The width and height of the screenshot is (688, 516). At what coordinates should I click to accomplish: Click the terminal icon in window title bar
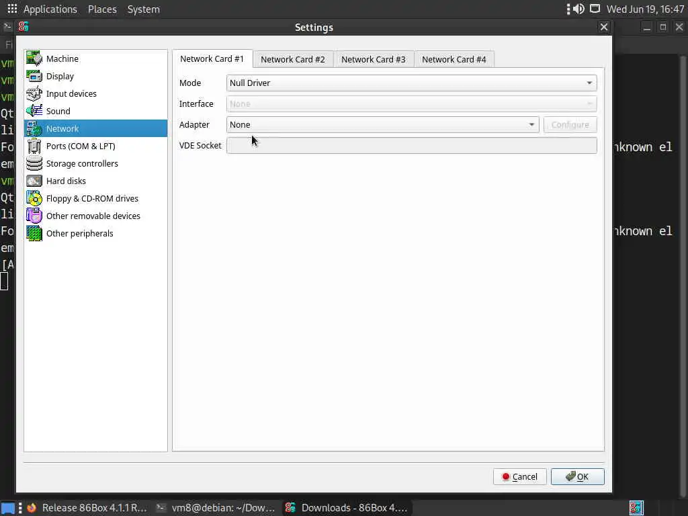click(7, 27)
